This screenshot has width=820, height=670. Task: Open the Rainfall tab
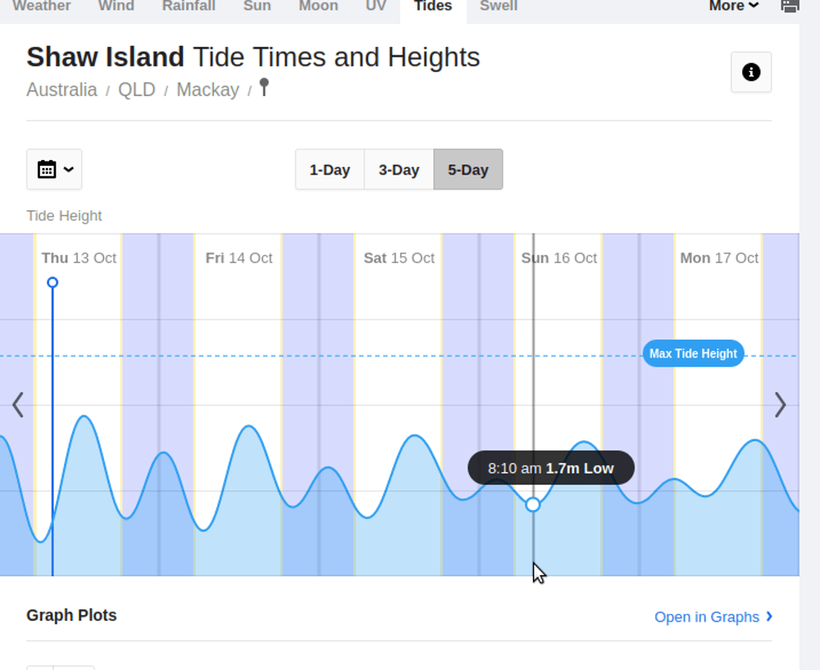click(189, 7)
